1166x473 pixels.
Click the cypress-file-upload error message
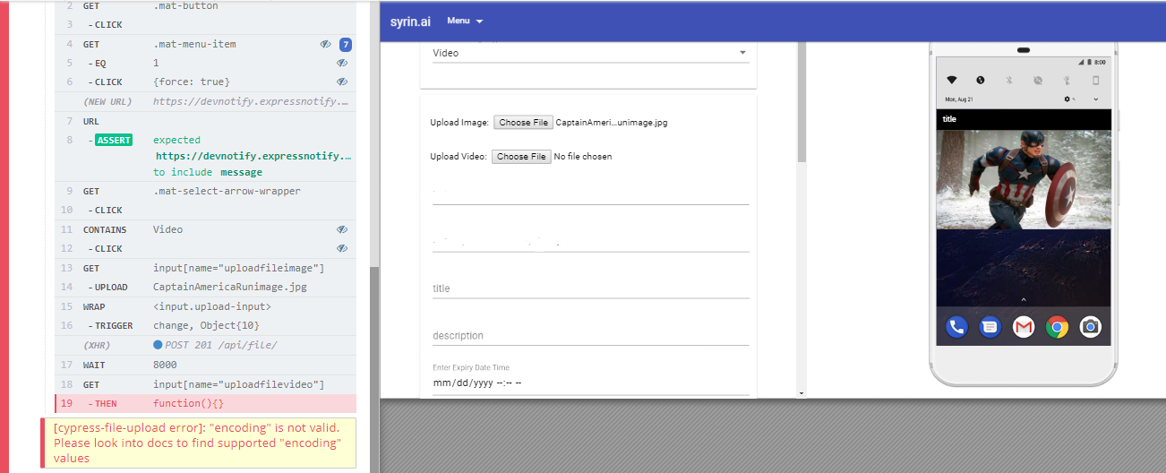point(199,443)
